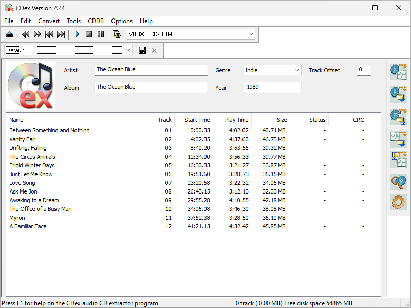The image size is (411, 308).
Task: Click the Eject CD button
Action: (9, 34)
